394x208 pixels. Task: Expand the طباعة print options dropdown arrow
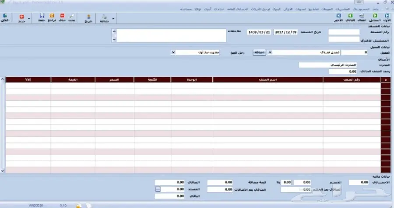113,19
